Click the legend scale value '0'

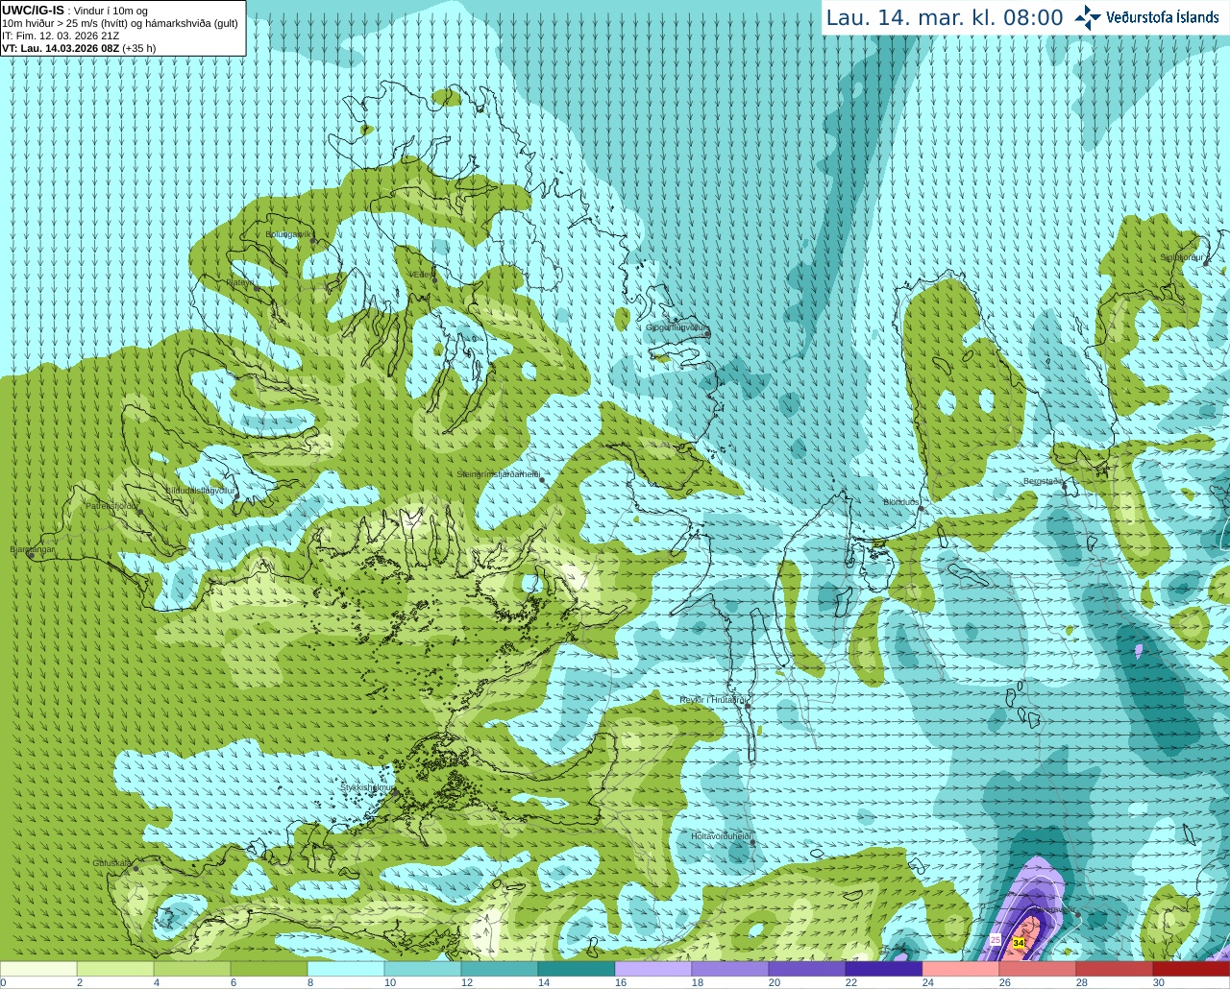point(3,982)
